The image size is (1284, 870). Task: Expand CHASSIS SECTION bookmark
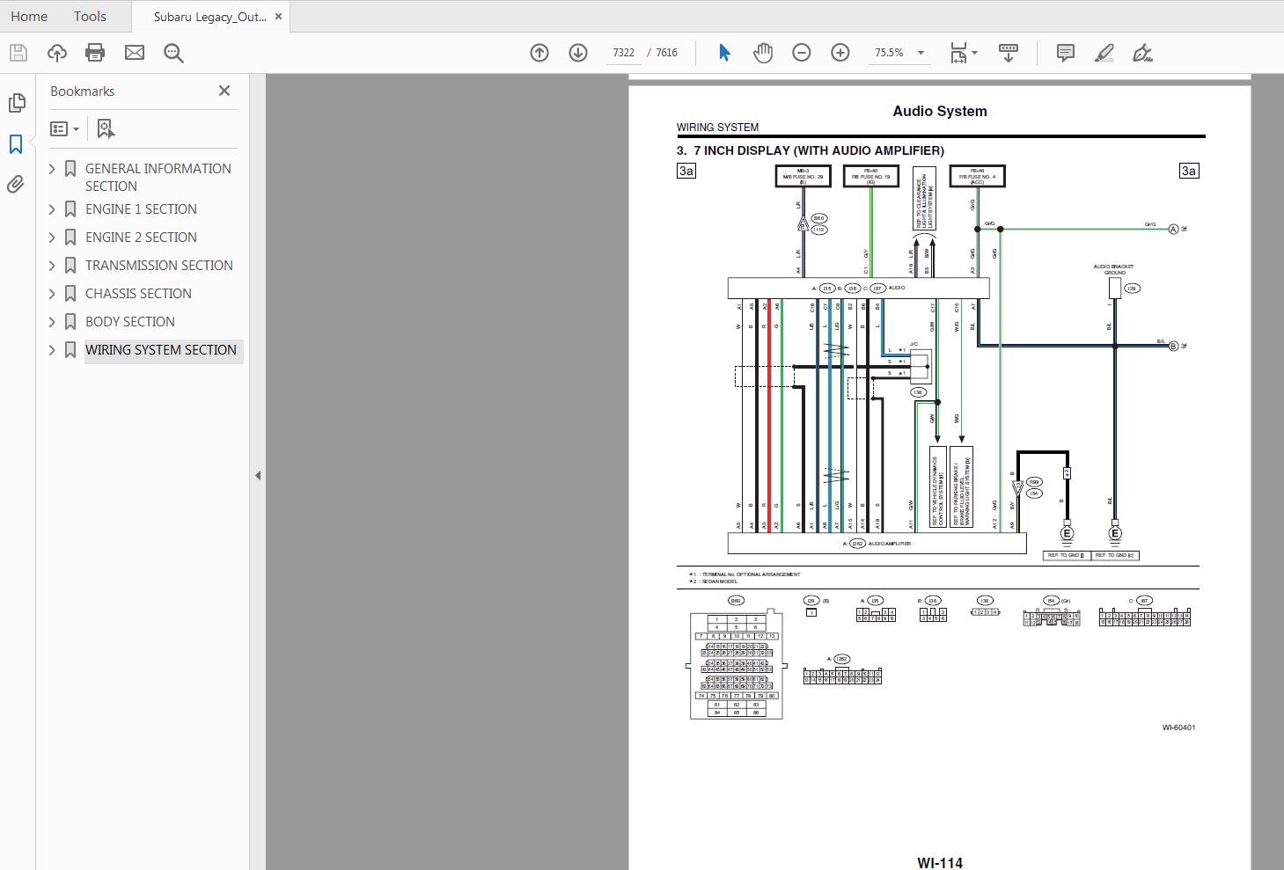(51, 294)
